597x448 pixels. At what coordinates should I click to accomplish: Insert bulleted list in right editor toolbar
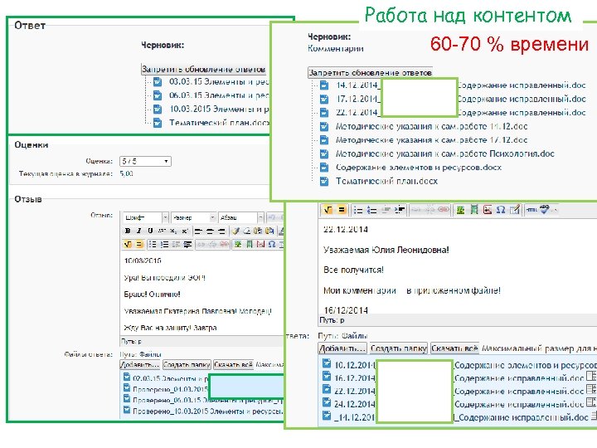[x=358, y=210]
